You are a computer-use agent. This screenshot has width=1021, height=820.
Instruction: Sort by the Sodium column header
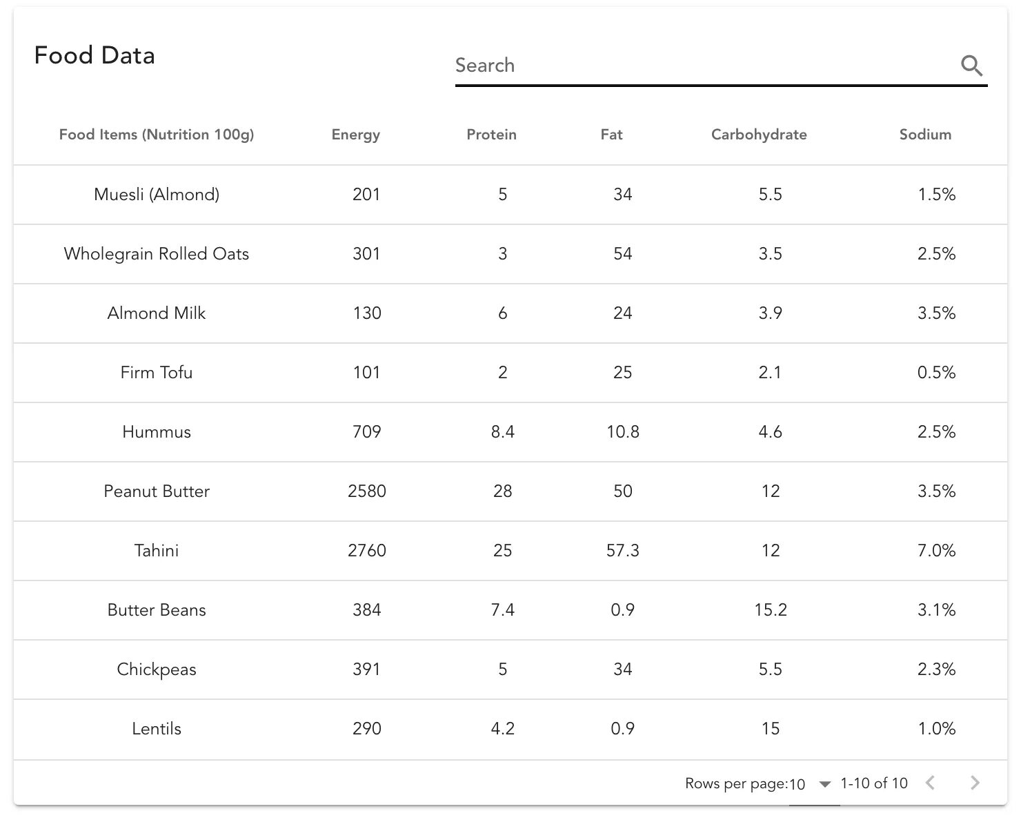925,135
